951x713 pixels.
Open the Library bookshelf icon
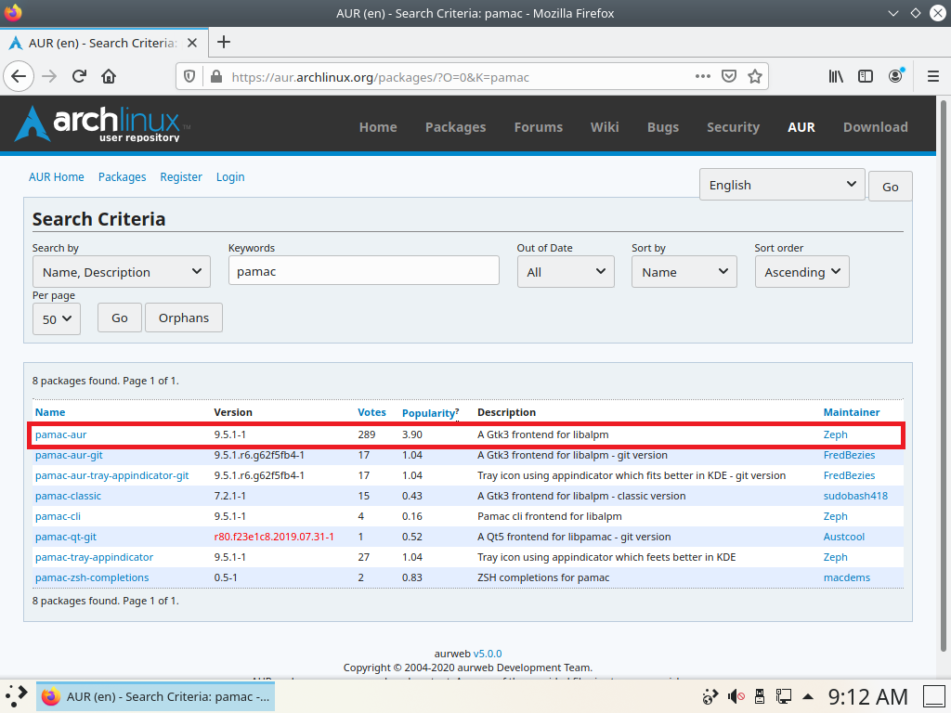pyautogui.click(x=837, y=76)
